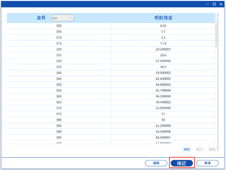
Task: Click the wavelength cell 375
Action: 59,114
